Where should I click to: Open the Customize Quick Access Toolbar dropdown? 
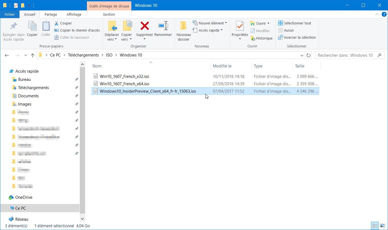(29, 5)
